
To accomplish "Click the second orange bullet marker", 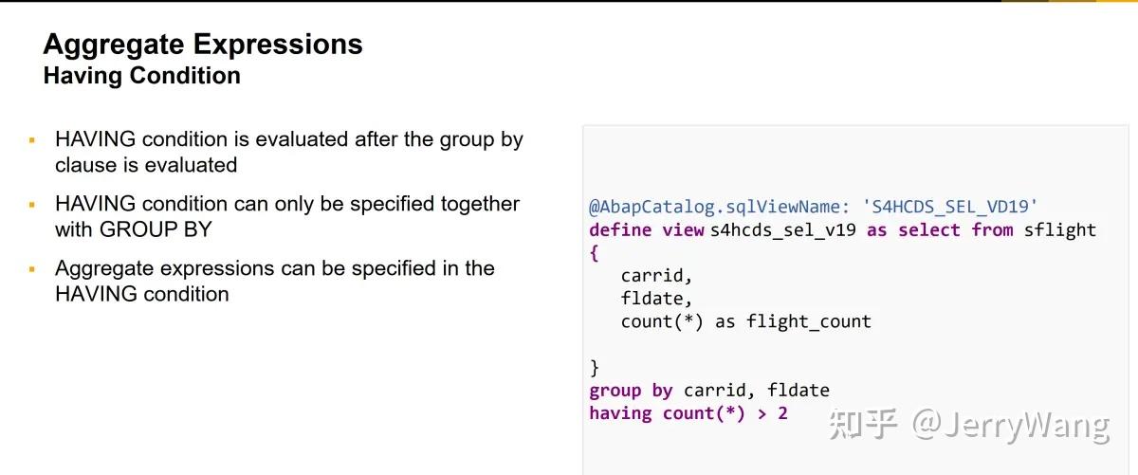I will tap(32, 205).
